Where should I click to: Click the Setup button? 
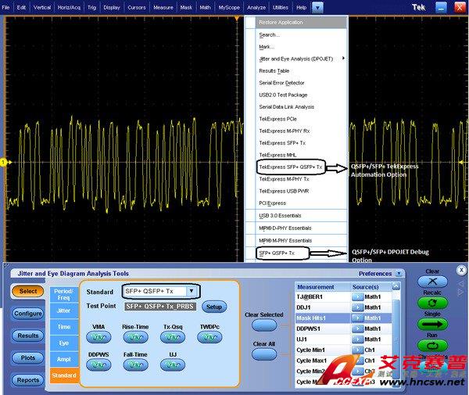pos(214,307)
